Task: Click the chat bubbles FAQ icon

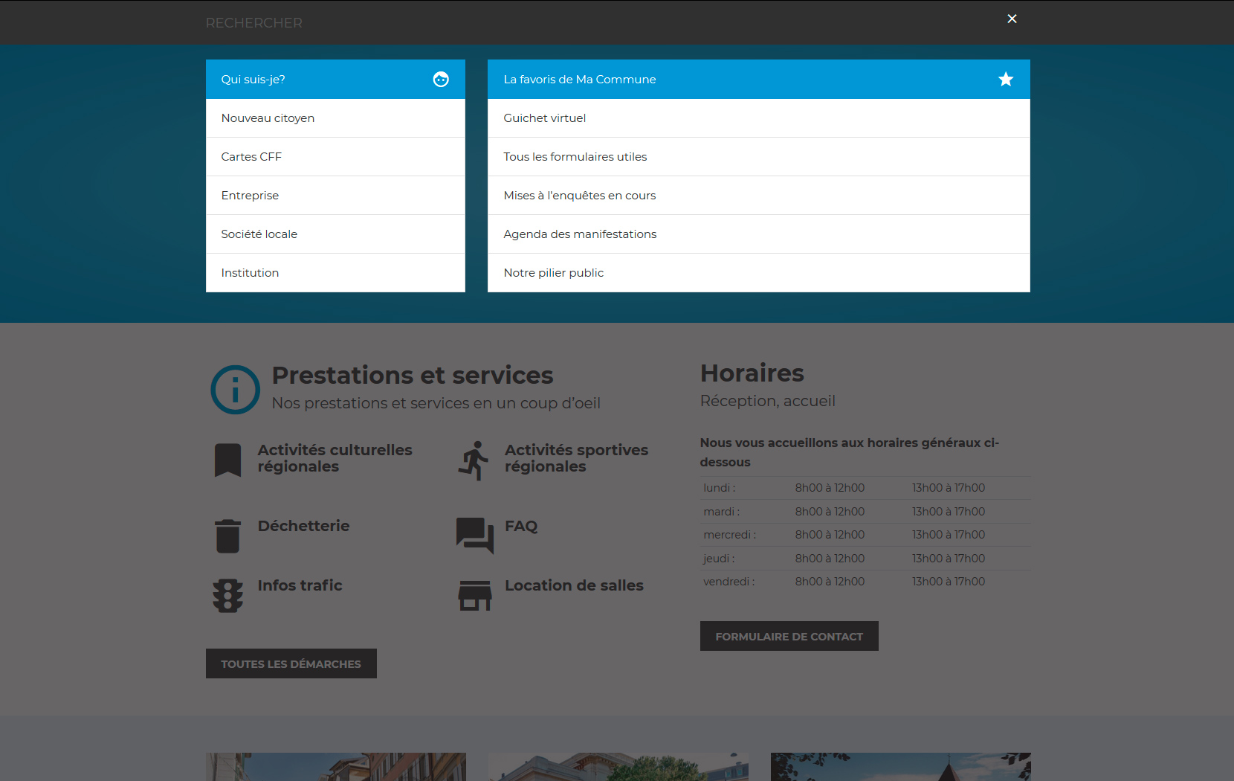Action: pos(474,535)
